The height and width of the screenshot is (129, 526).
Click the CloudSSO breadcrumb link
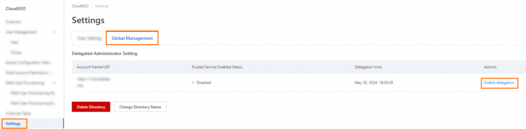click(80, 6)
